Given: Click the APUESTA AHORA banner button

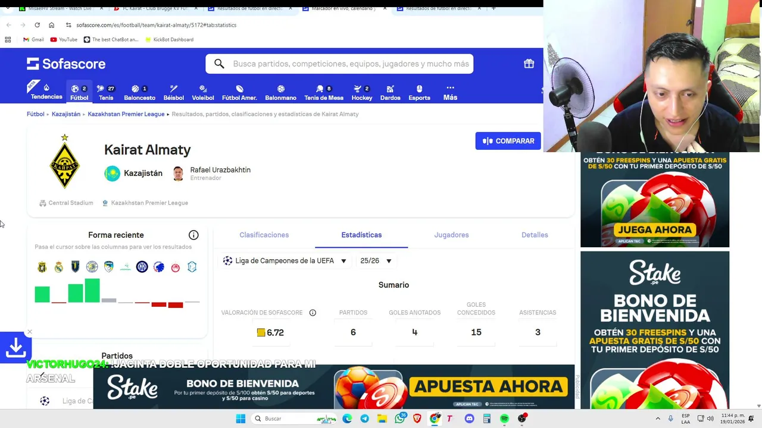Looking at the screenshot, I should coord(488,386).
